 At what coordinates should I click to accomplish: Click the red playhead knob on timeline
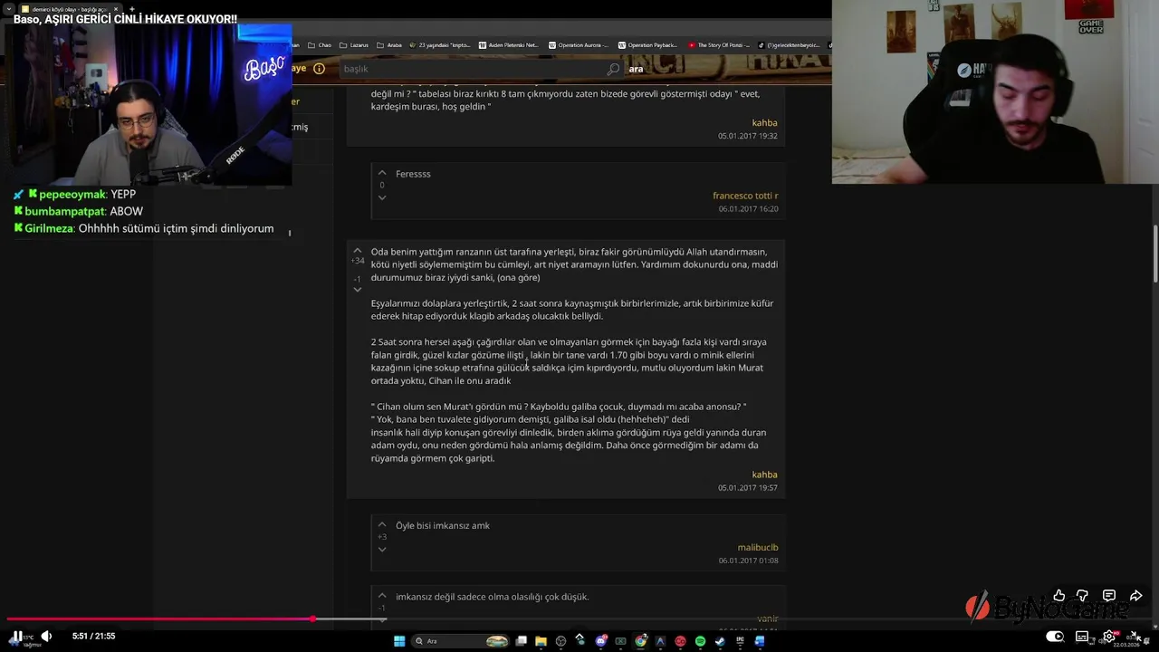point(312,619)
